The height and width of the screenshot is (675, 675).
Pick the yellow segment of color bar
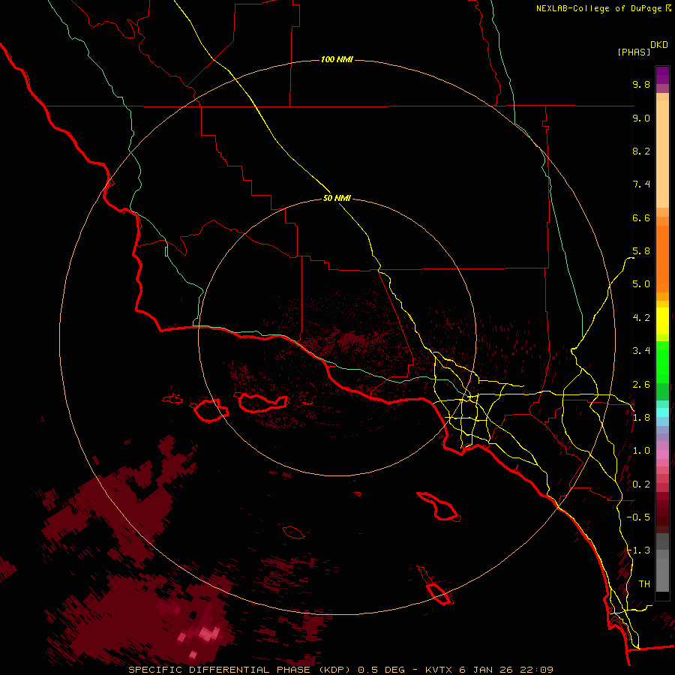(x=662, y=321)
